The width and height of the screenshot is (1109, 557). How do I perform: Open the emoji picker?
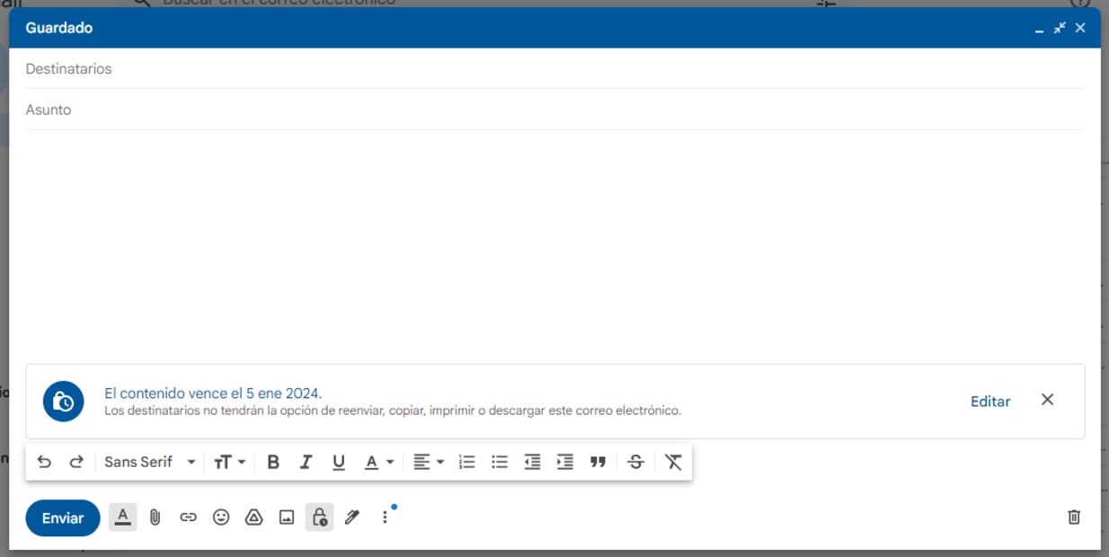click(x=221, y=517)
